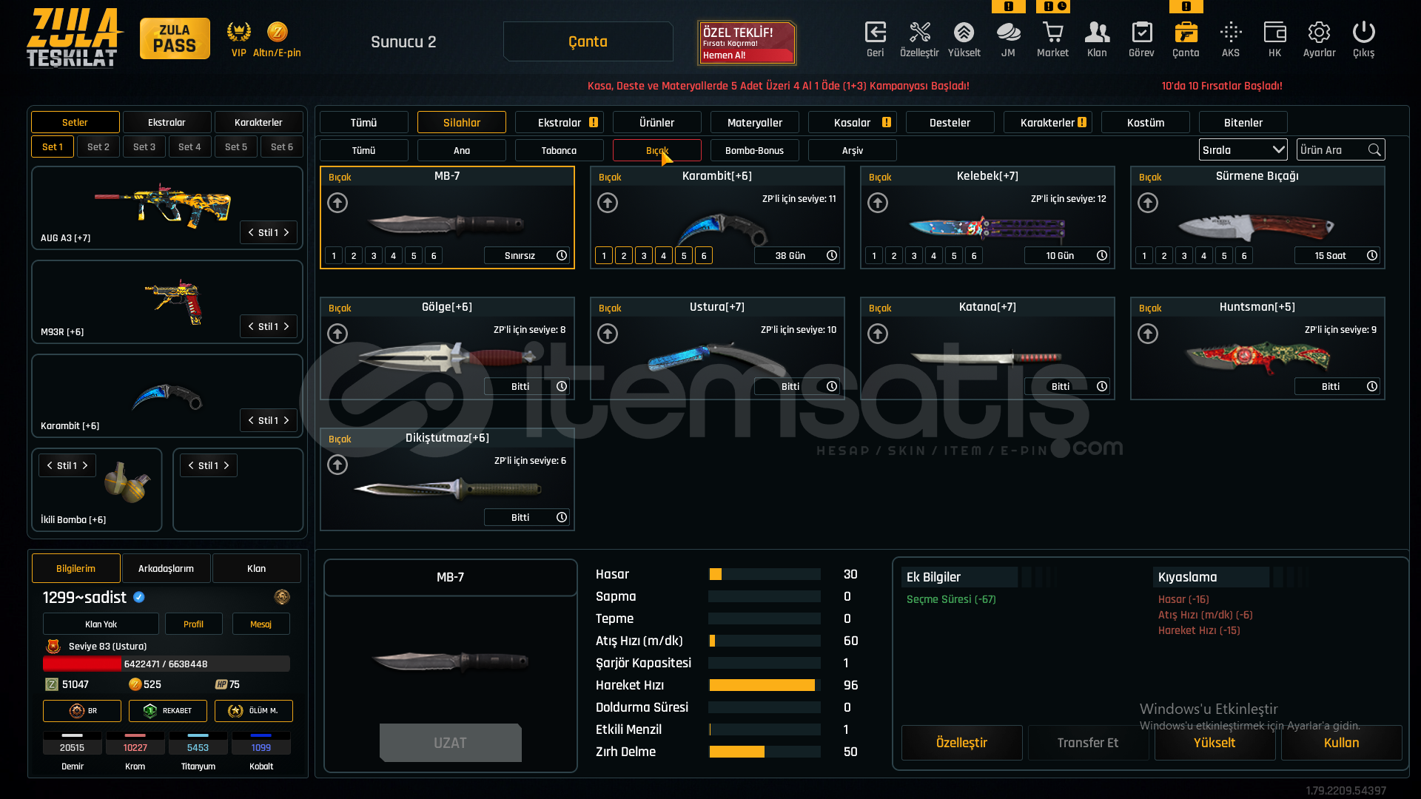
Task: Click upgrade arrow on Karambit[+6] card
Action: (x=608, y=203)
